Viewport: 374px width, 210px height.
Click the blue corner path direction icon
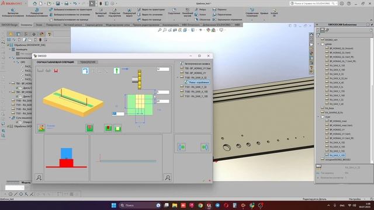pos(85,71)
